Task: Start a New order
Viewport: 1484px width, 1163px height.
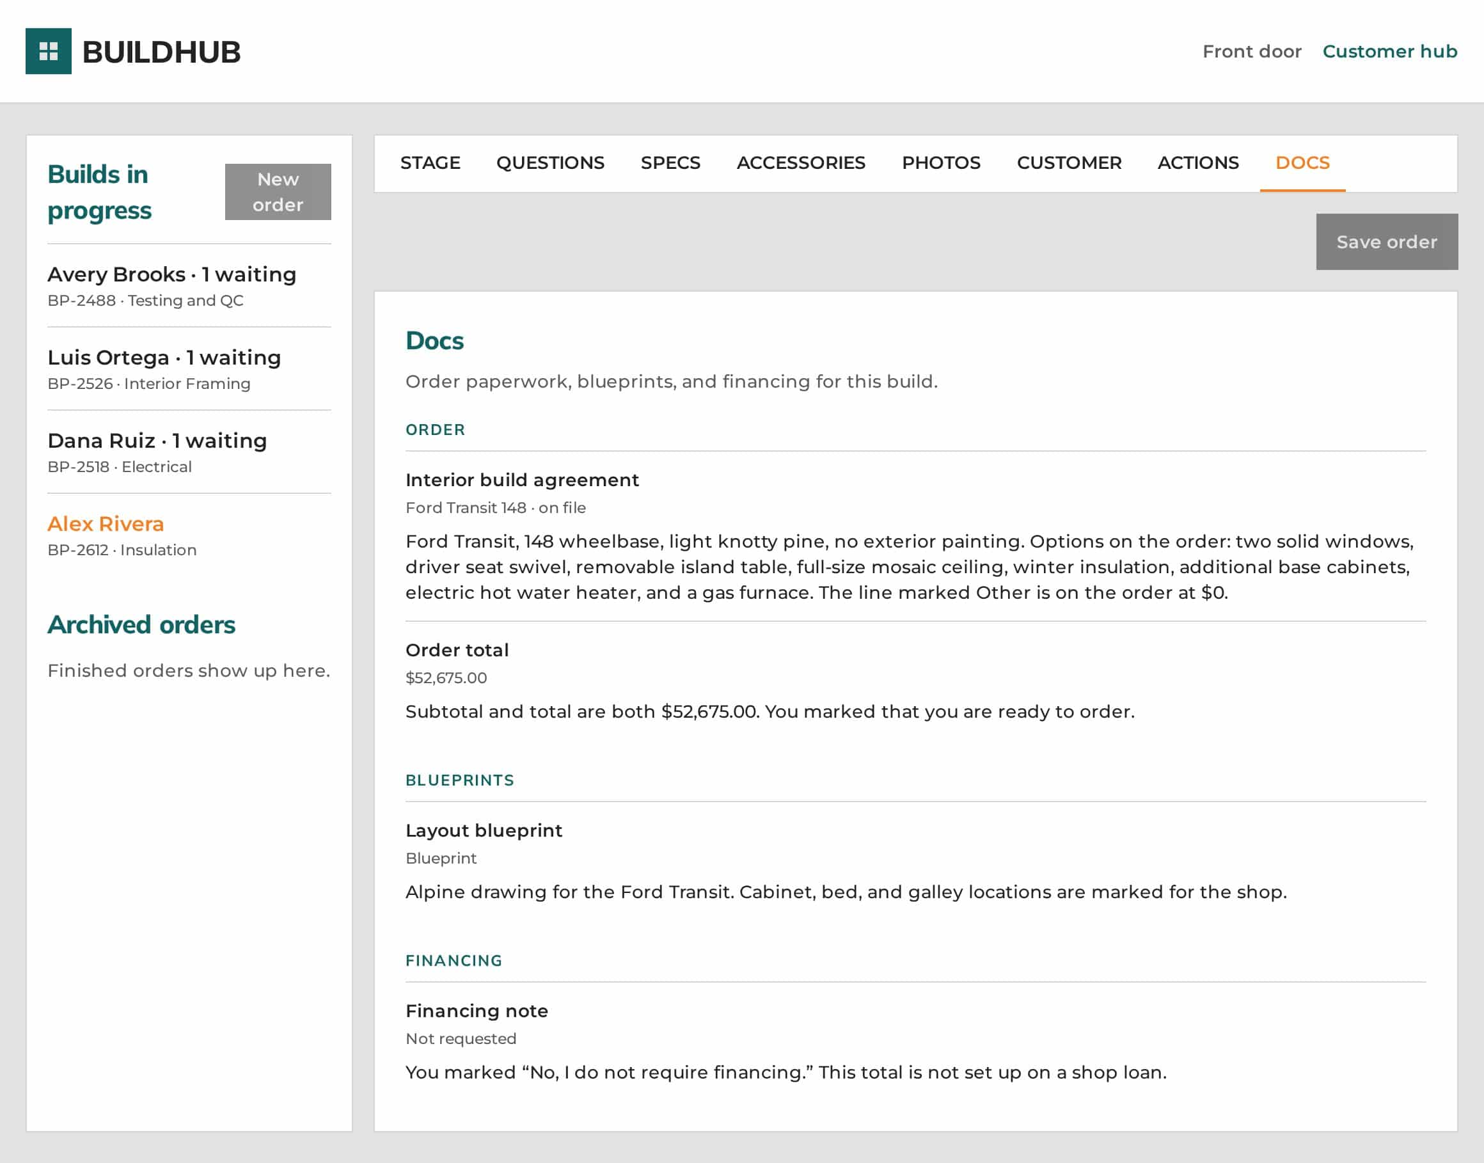Action: [x=278, y=192]
